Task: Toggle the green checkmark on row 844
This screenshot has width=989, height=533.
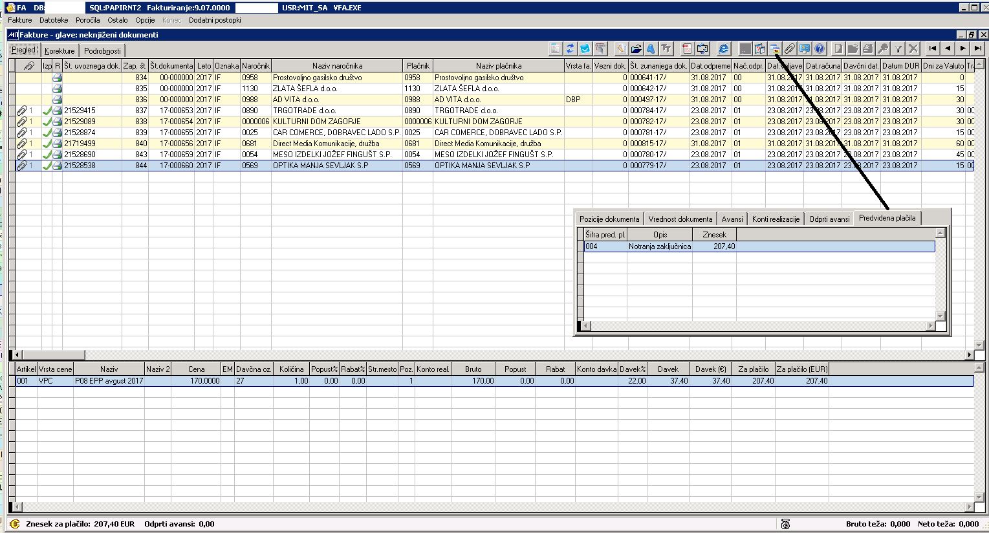Action: coord(46,165)
